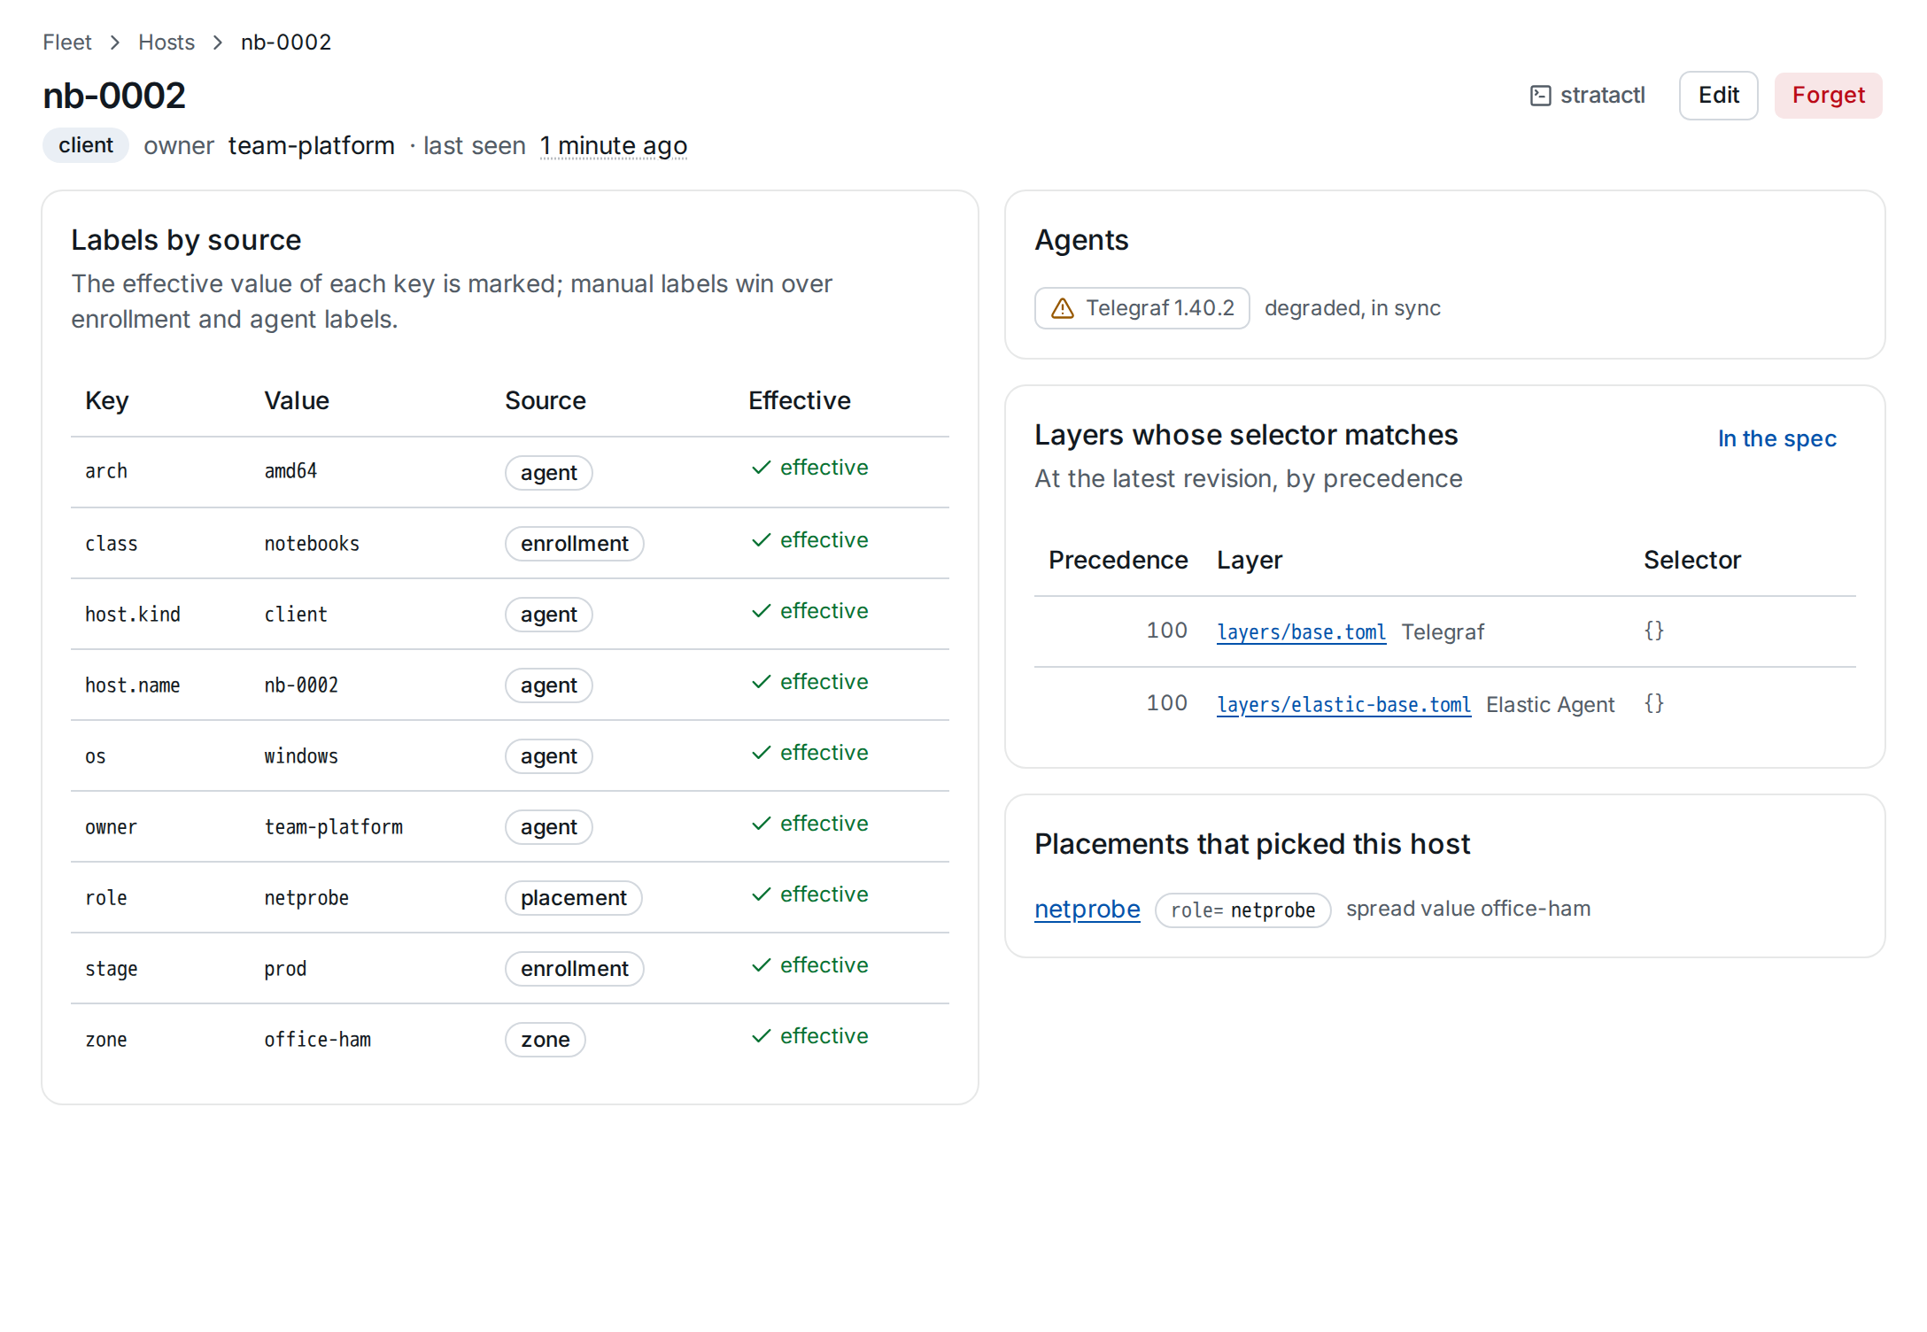
Task: Click the Forget host button
Action: [1828, 96]
